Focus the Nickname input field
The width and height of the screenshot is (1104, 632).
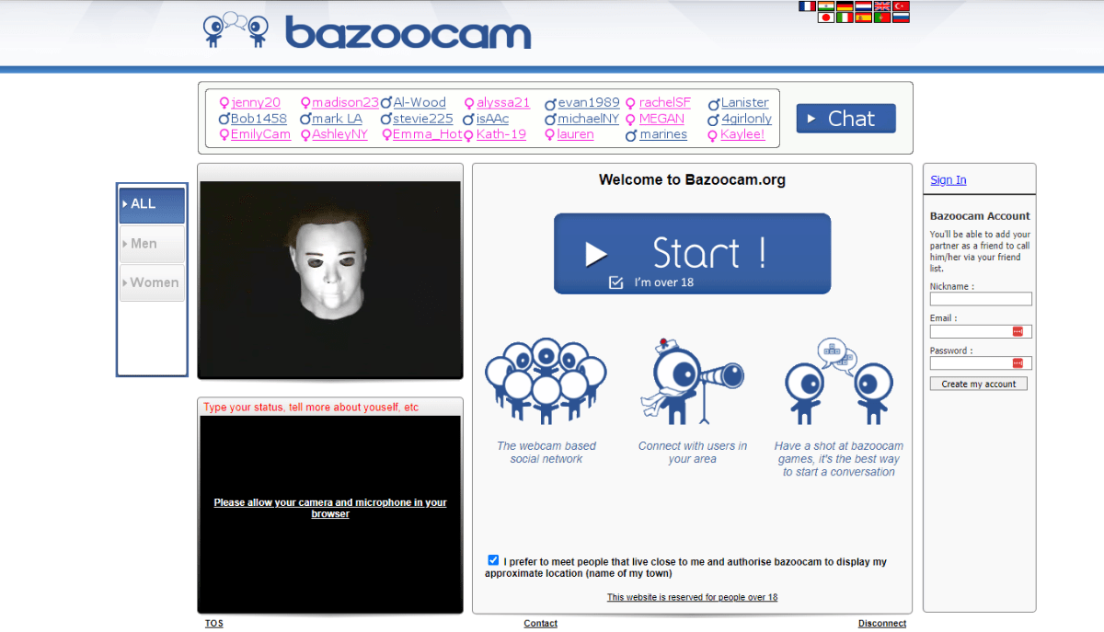click(981, 299)
